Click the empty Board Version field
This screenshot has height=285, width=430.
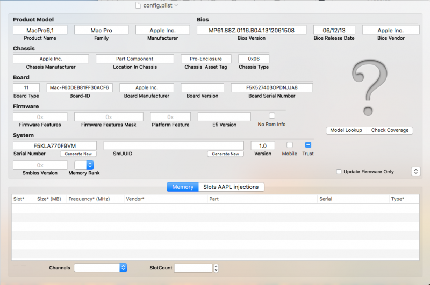tap(203, 87)
